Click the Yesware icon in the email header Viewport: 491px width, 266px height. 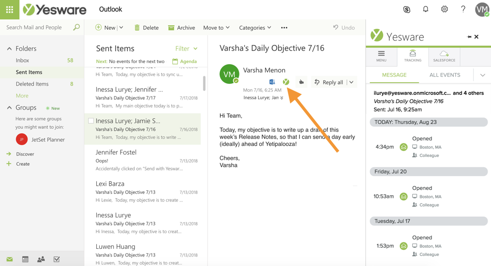(286, 82)
